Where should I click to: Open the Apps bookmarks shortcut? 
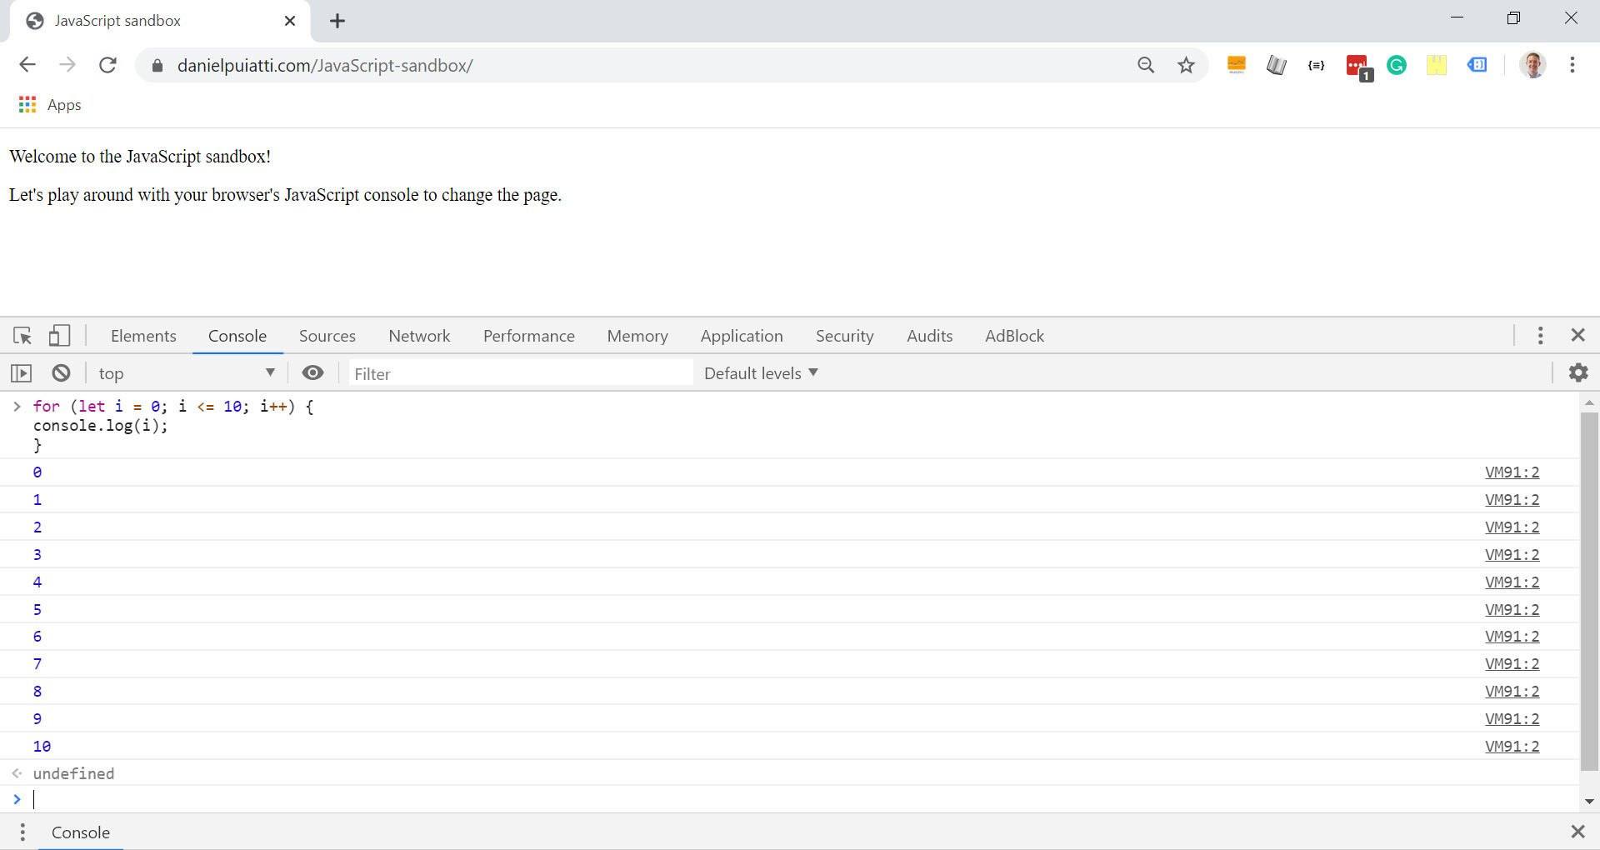point(50,105)
